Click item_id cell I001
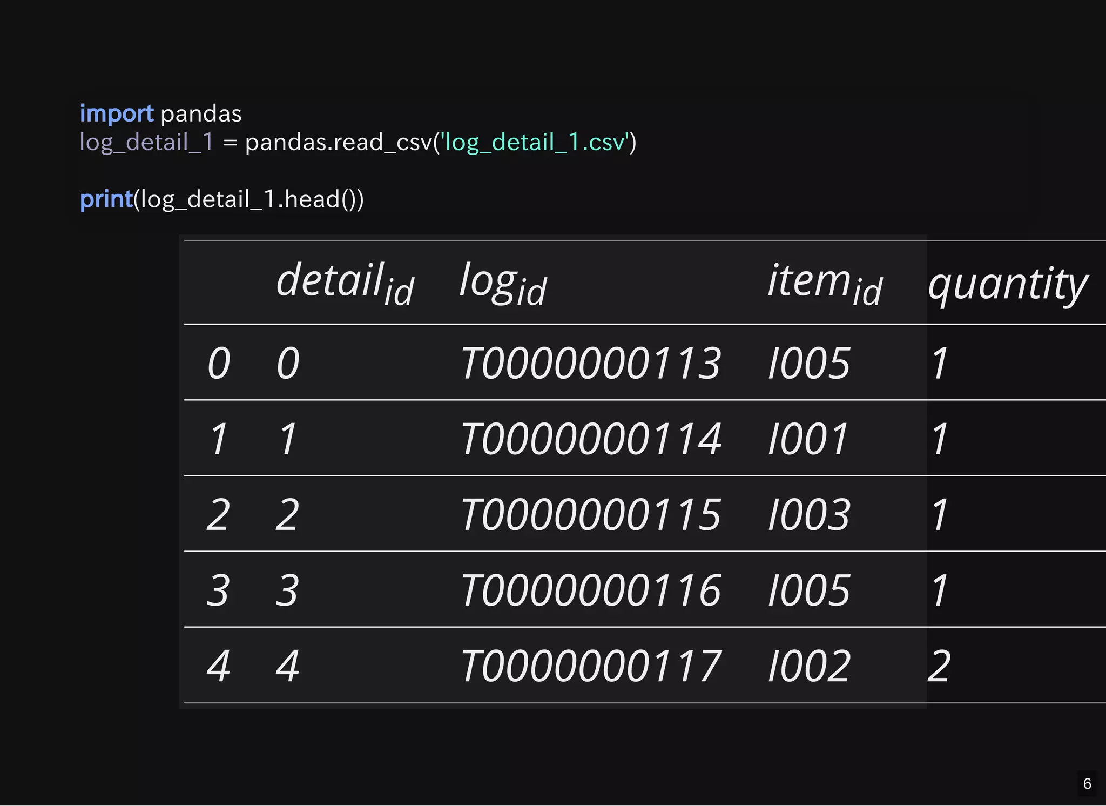 point(808,439)
